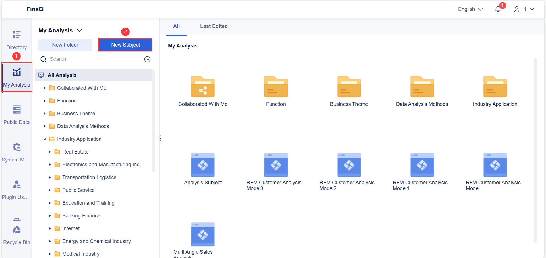Select the All tab
The width and height of the screenshot is (546, 258).
(176, 26)
